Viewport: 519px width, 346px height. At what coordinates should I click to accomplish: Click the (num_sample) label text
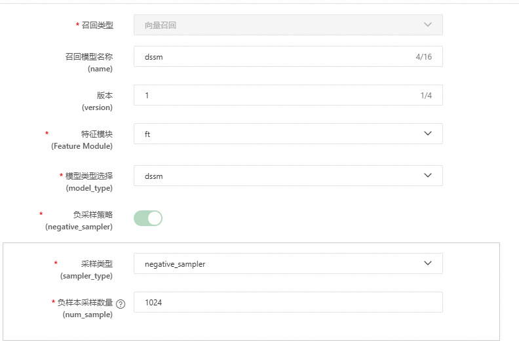(88, 315)
